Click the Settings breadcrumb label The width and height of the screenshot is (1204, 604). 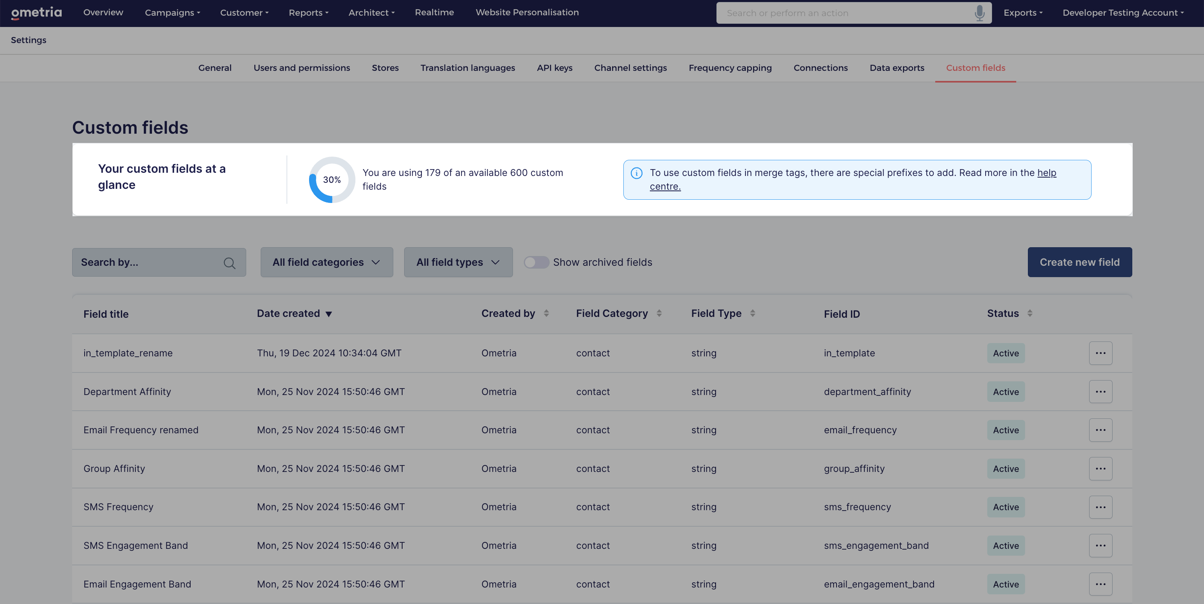(29, 40)
